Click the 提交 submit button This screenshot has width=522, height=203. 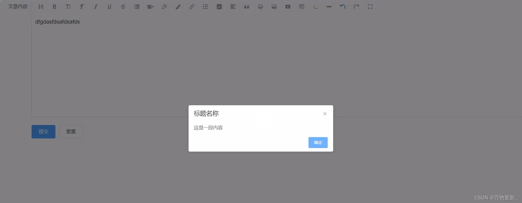[43, 132]
